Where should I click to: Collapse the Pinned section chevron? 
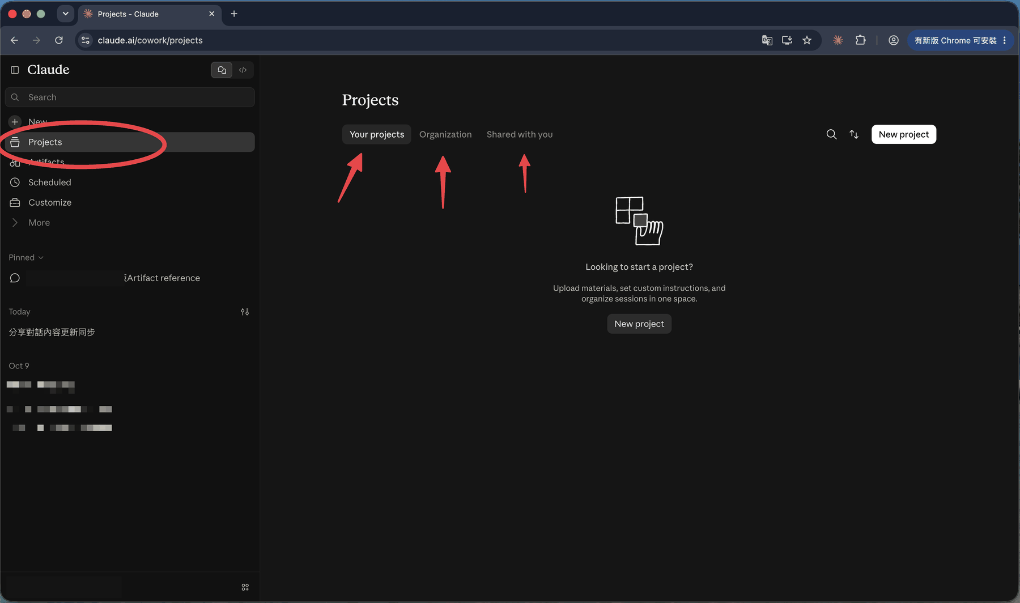(x=41, y=258)
